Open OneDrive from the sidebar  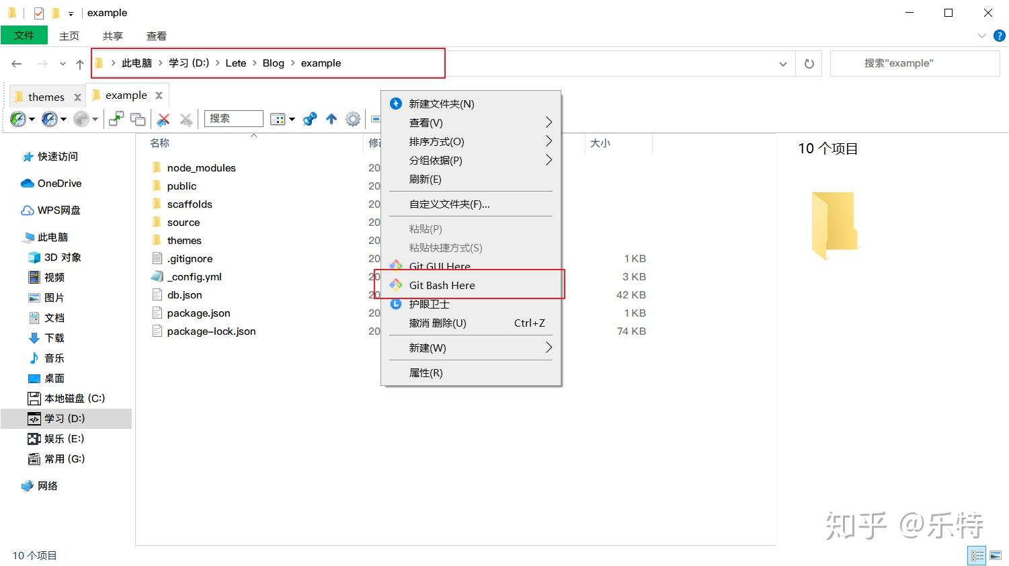tap(59, 183)
